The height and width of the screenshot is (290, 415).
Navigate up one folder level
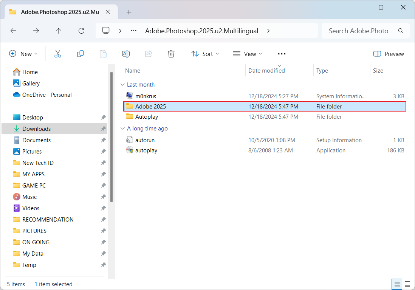pyautogui.click(x=59, y=31)
